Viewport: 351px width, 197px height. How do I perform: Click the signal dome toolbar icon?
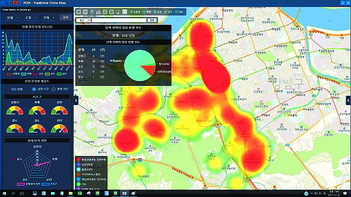pos(118,12)
